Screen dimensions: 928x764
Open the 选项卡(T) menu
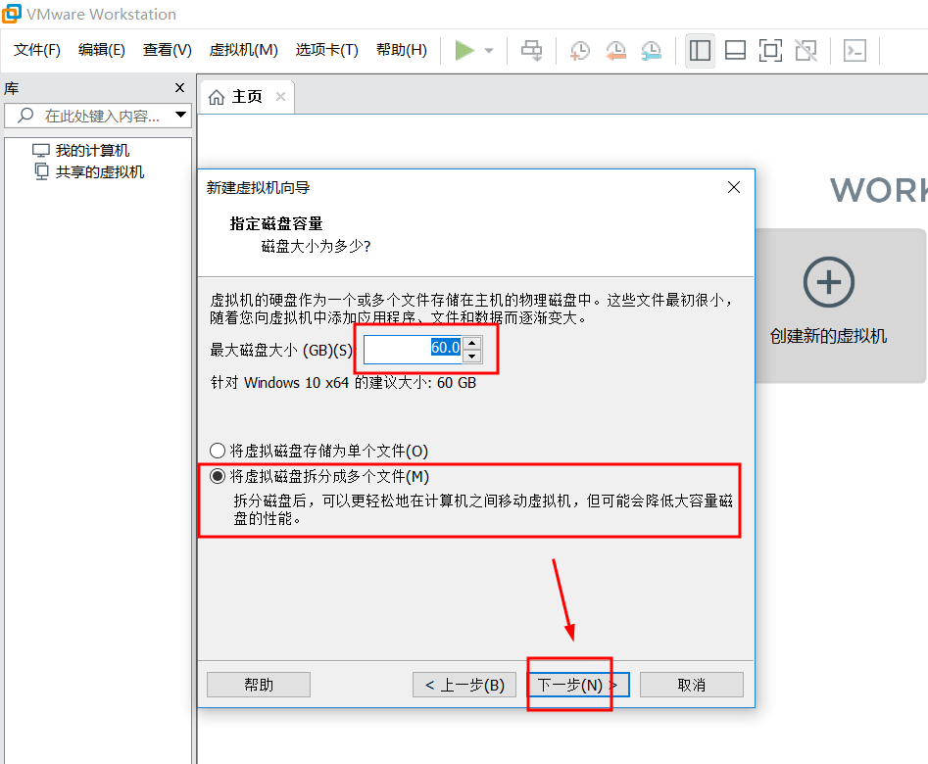click(327, 50)
